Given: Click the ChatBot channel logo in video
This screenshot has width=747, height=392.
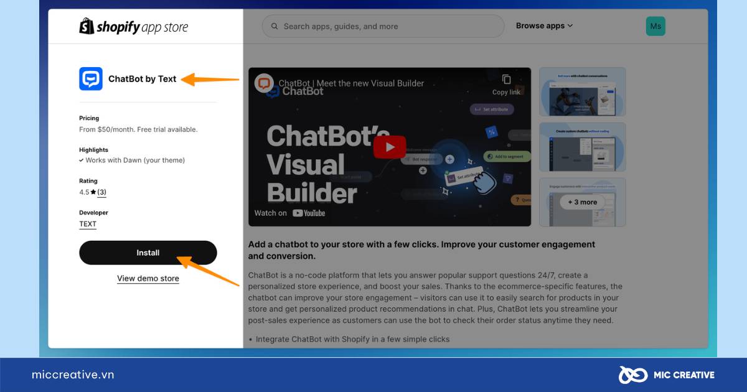Looking at the screenshot, I should pyautogui.click(x=264, y=83).
